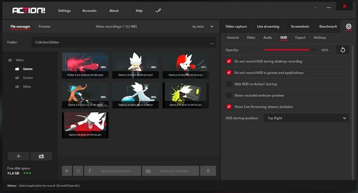Open the Settings menu

click(x=64, y=11)
